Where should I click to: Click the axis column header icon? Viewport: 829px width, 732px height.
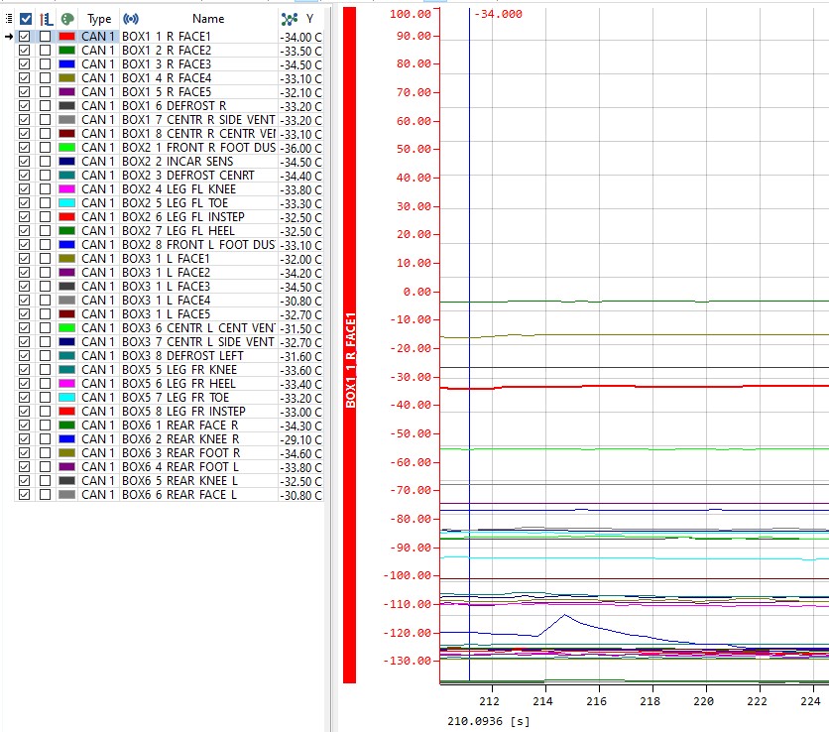pyautogui.click(x=46, y=19)
